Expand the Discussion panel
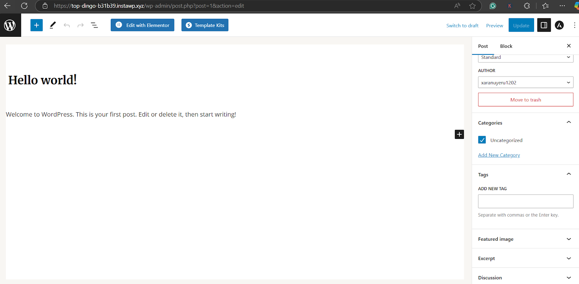Image resolution: width=579 pixels, height=284 pixels. point(525,278)
